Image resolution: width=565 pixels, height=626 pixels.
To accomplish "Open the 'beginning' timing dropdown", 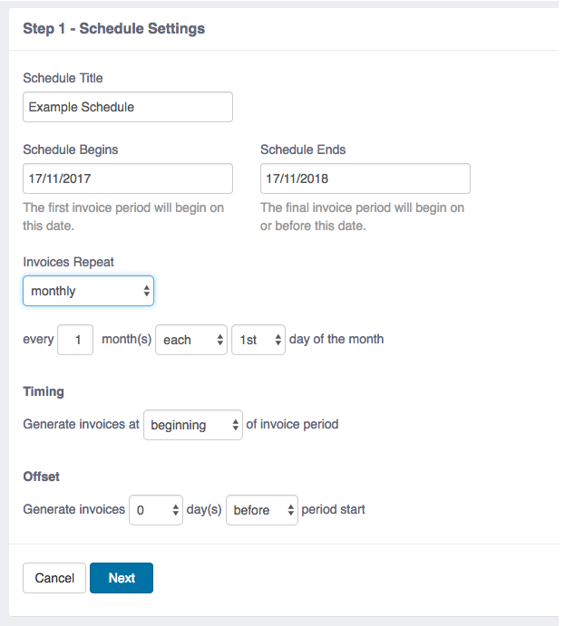I will 193,425.
